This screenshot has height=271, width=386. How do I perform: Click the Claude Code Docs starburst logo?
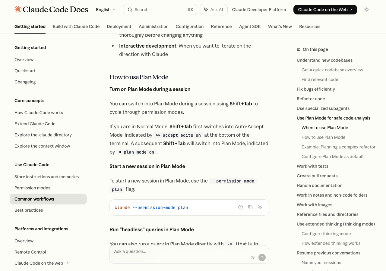coord(18,10)
